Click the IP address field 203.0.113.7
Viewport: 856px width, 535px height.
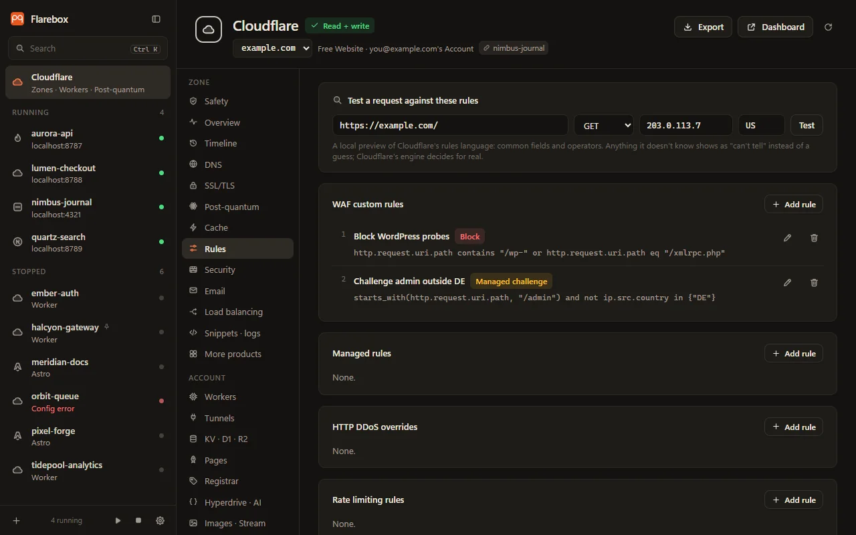686,125
